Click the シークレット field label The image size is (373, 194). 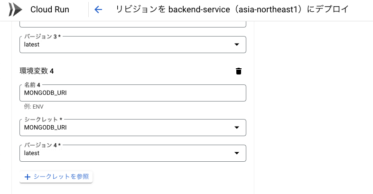pos(43,120)
